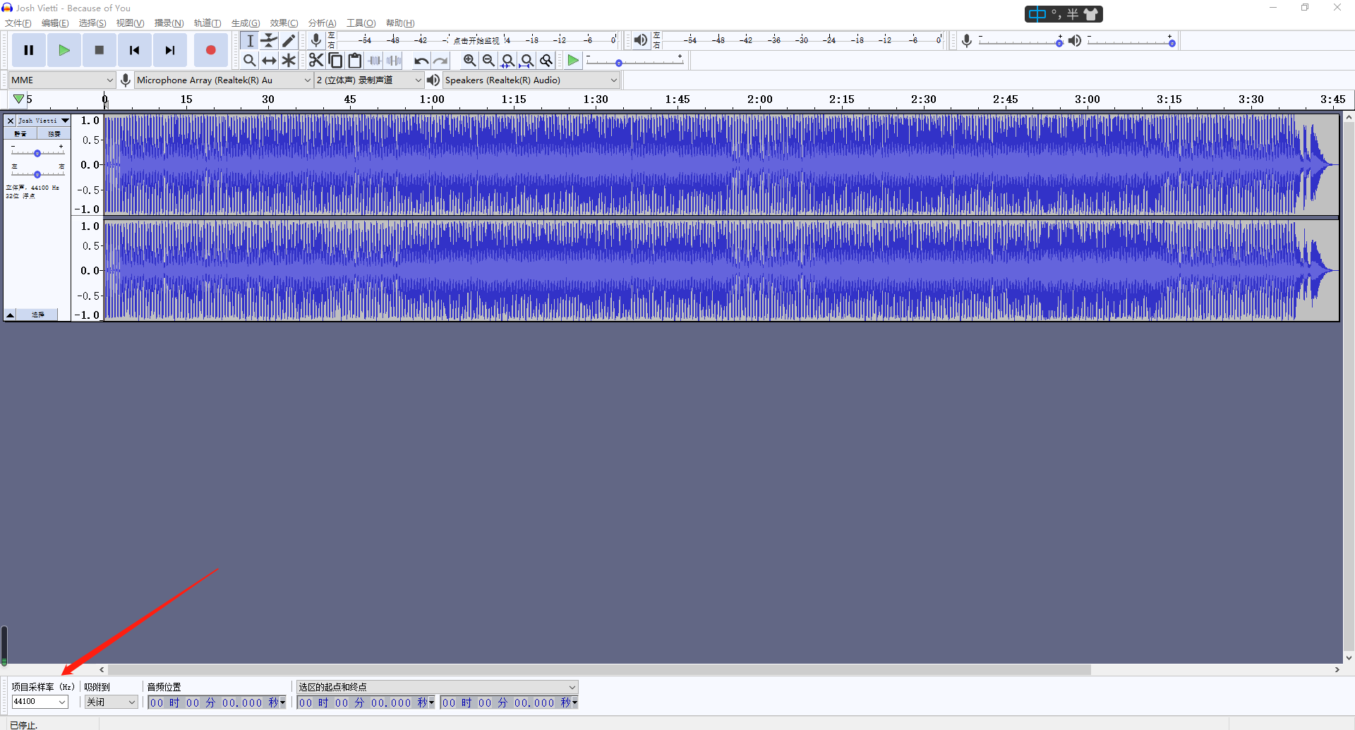This screenshot has width=1355, height=730.
Task: Open the 吸附到 snap-to dropdown
Action: pyautogui.click(x=111, y=702)
